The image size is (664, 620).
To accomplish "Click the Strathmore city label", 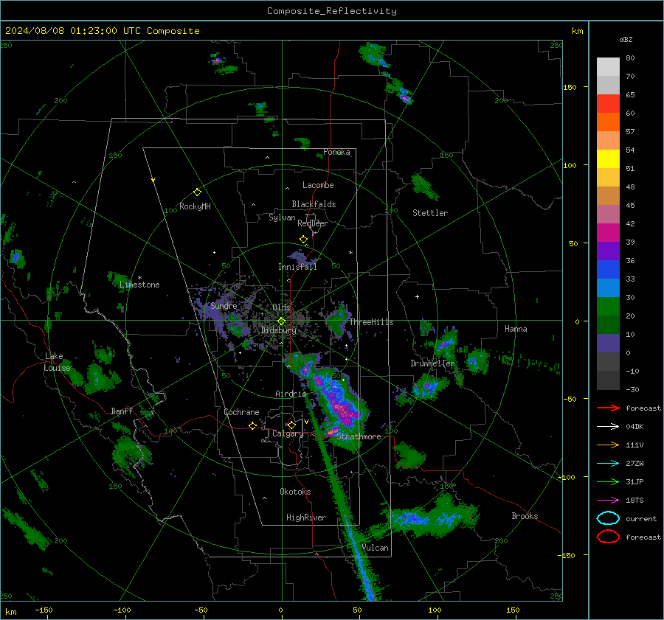I will click(359, 436).
